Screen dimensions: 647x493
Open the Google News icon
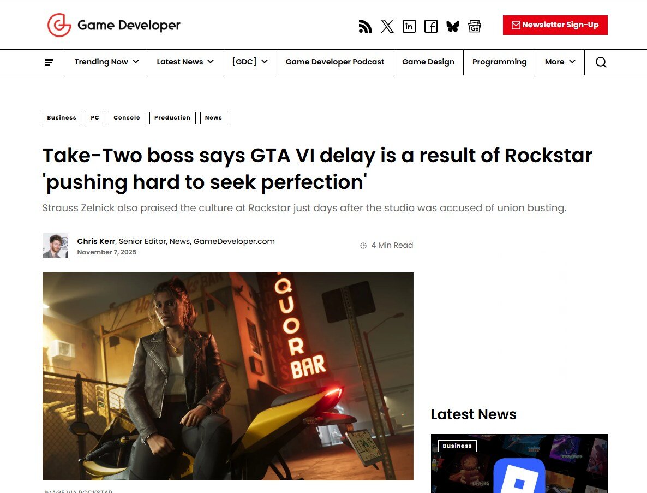pos(475,26)
